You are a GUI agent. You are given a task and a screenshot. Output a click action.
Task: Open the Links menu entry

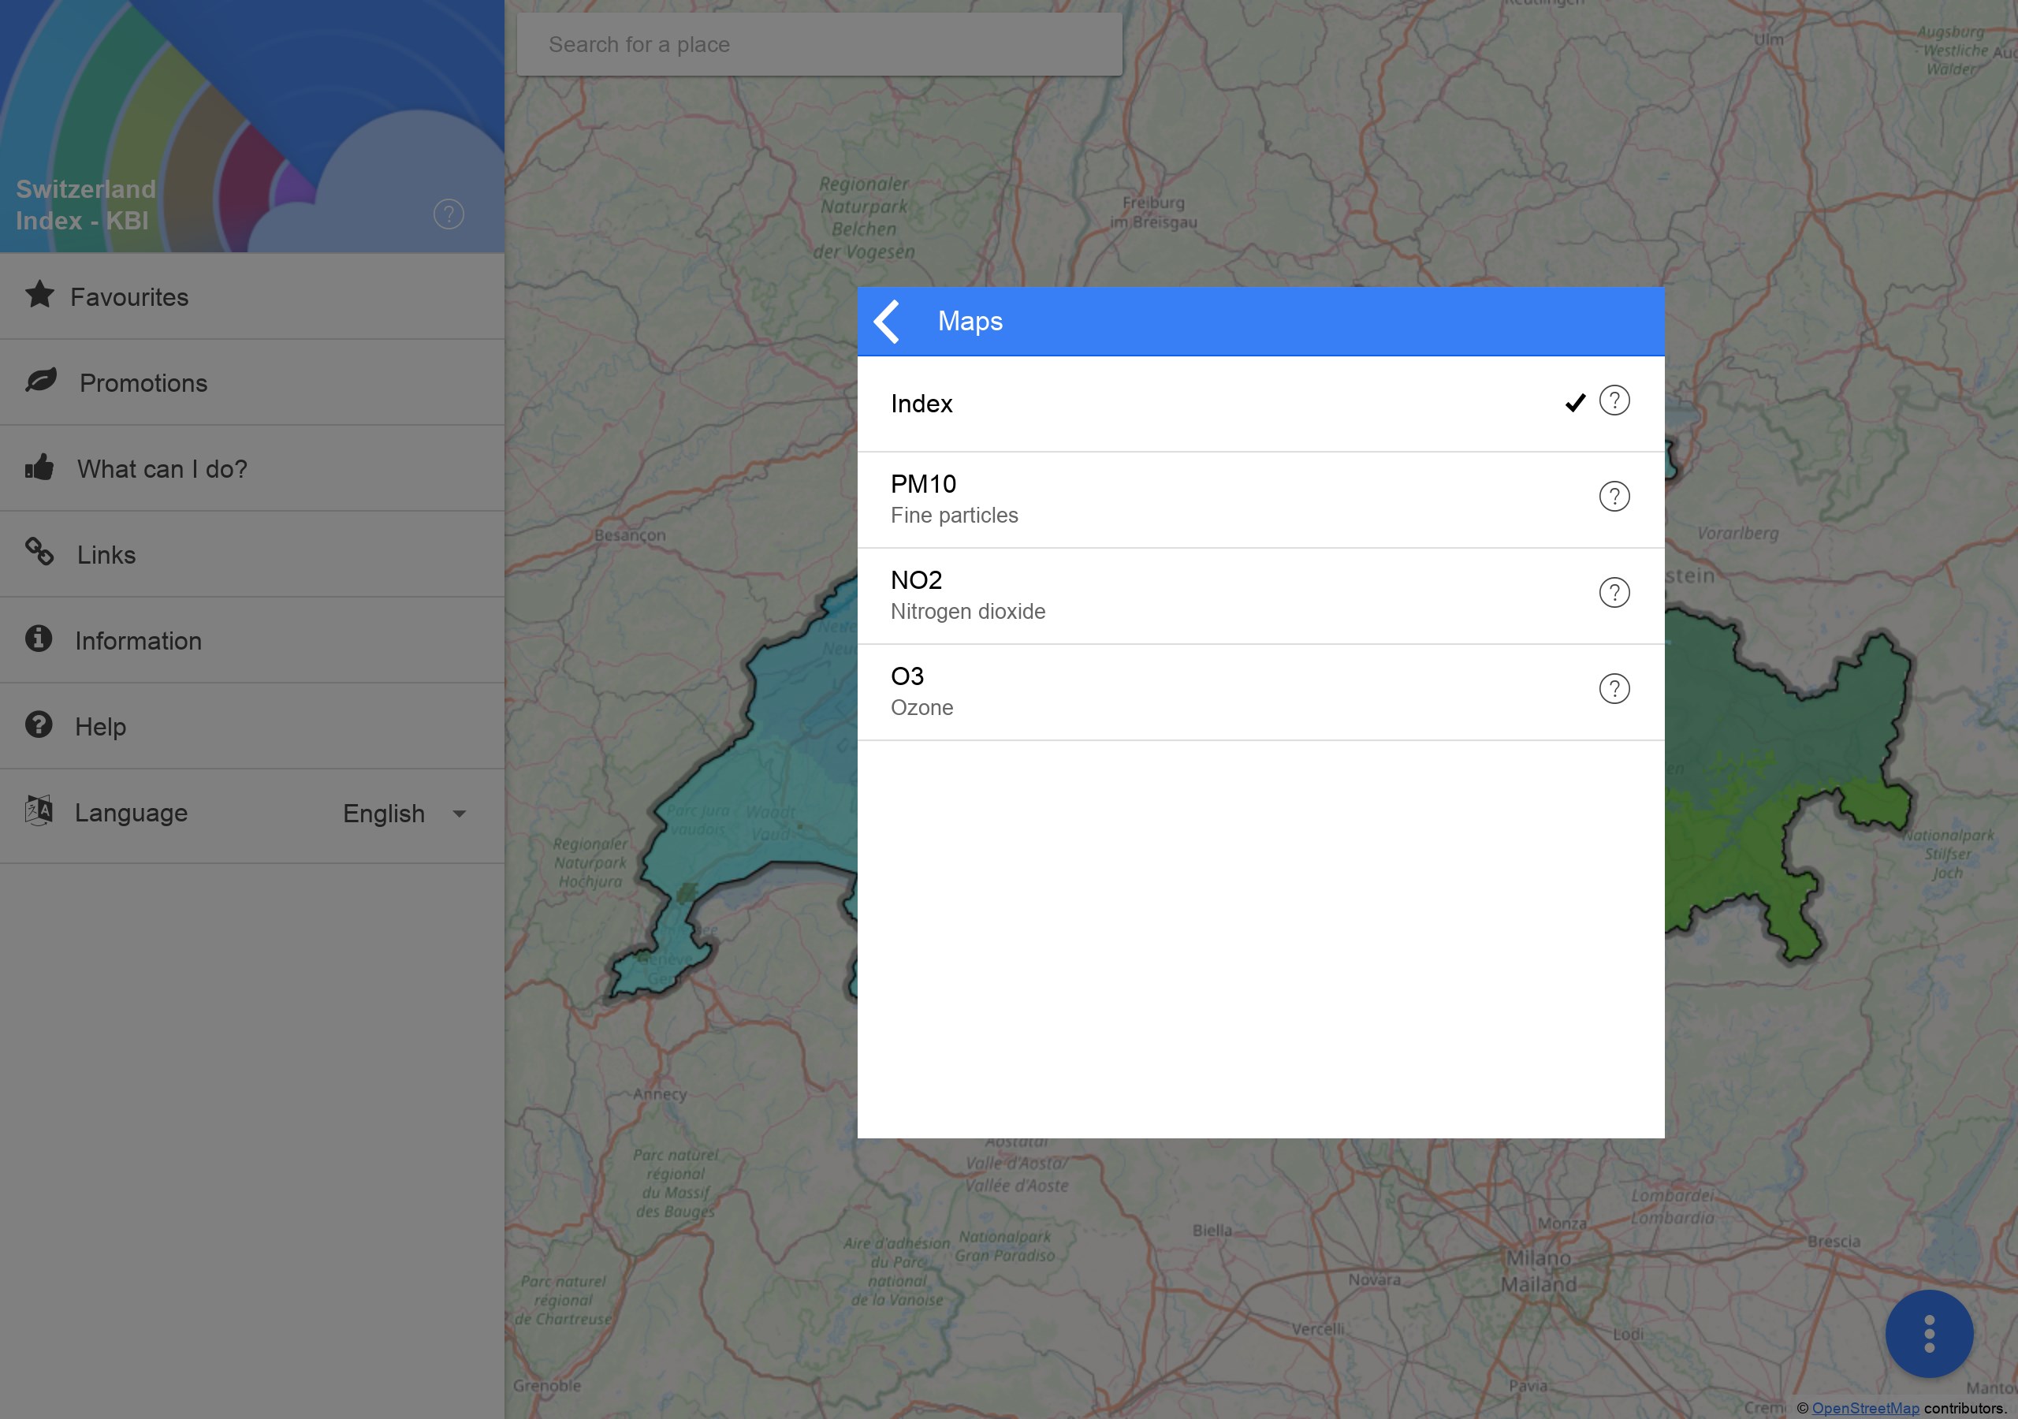(x=106, y=555)
